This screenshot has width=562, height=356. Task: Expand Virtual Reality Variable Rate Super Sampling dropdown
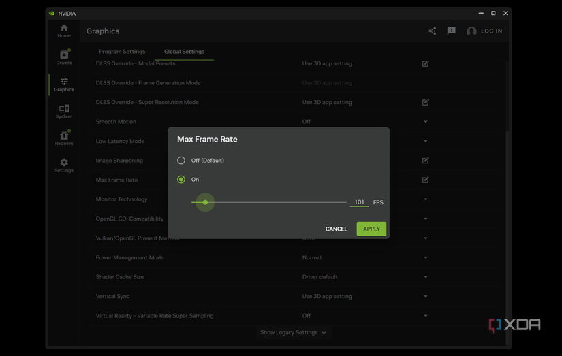click(426, 316)
